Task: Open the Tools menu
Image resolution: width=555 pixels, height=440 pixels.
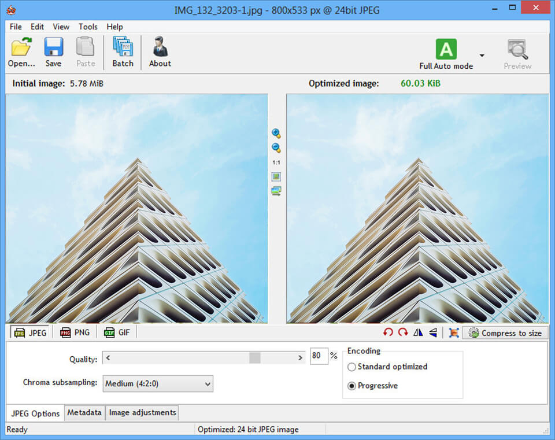Action: [88, 27]
